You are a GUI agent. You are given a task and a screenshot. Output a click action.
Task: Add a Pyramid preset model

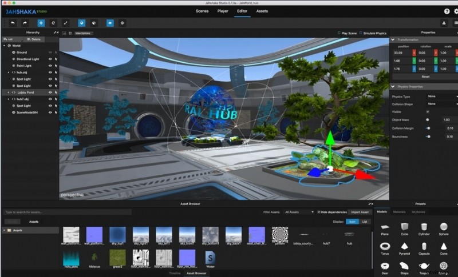click(x=404, y=249)
